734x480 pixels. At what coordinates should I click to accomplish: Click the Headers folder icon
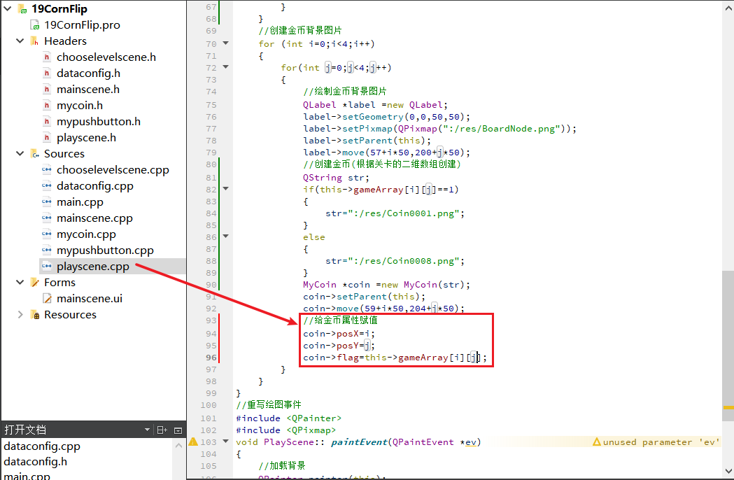pos(35,41)
